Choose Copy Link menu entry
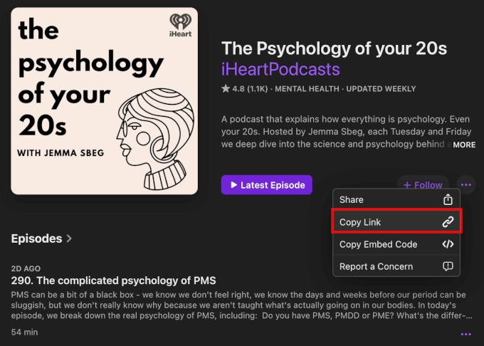Image resolution: width=484 pixels, height=346 pixels. (x=360, y=222)
